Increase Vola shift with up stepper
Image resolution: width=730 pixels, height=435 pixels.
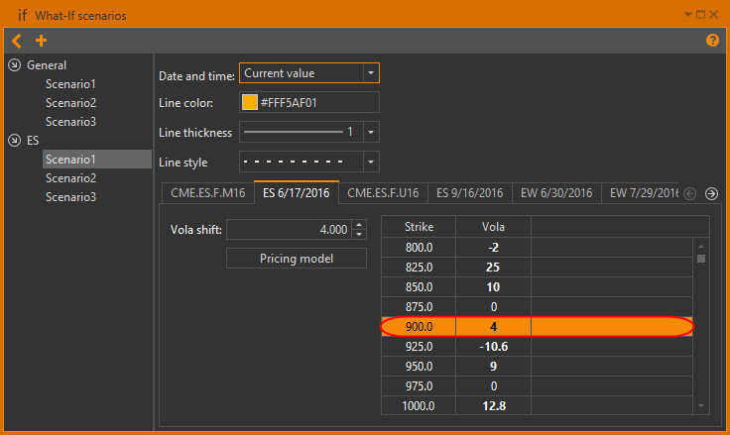[359, 225]
